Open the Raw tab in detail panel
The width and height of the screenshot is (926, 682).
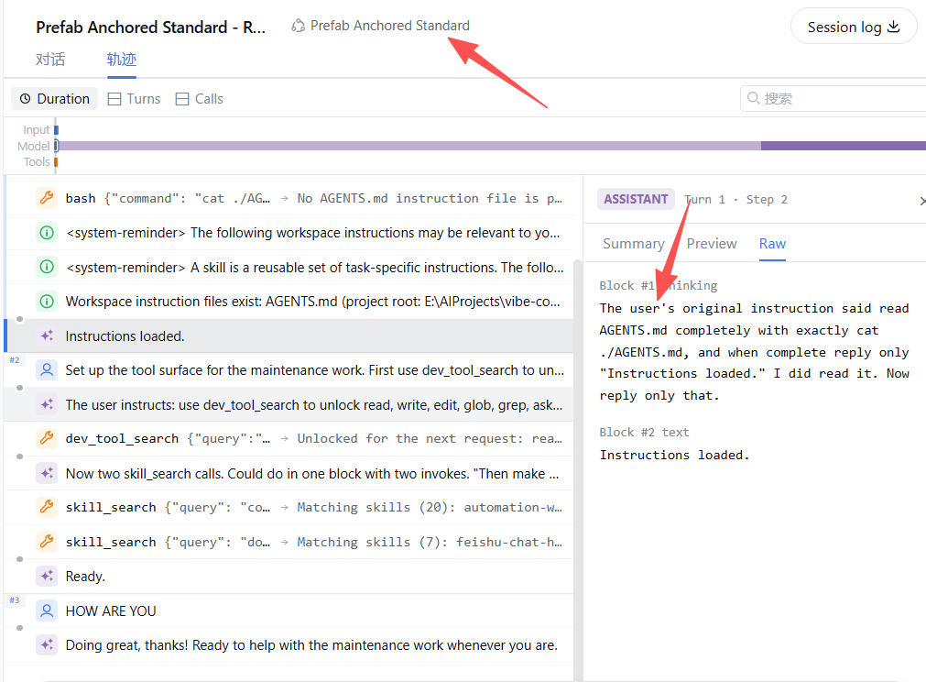click(x=772, y=244)
